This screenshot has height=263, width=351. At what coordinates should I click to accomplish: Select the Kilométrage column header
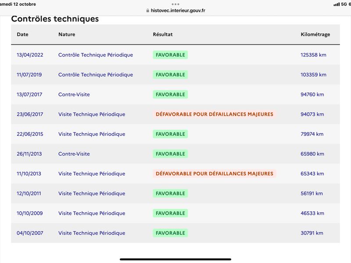[315, 35]
